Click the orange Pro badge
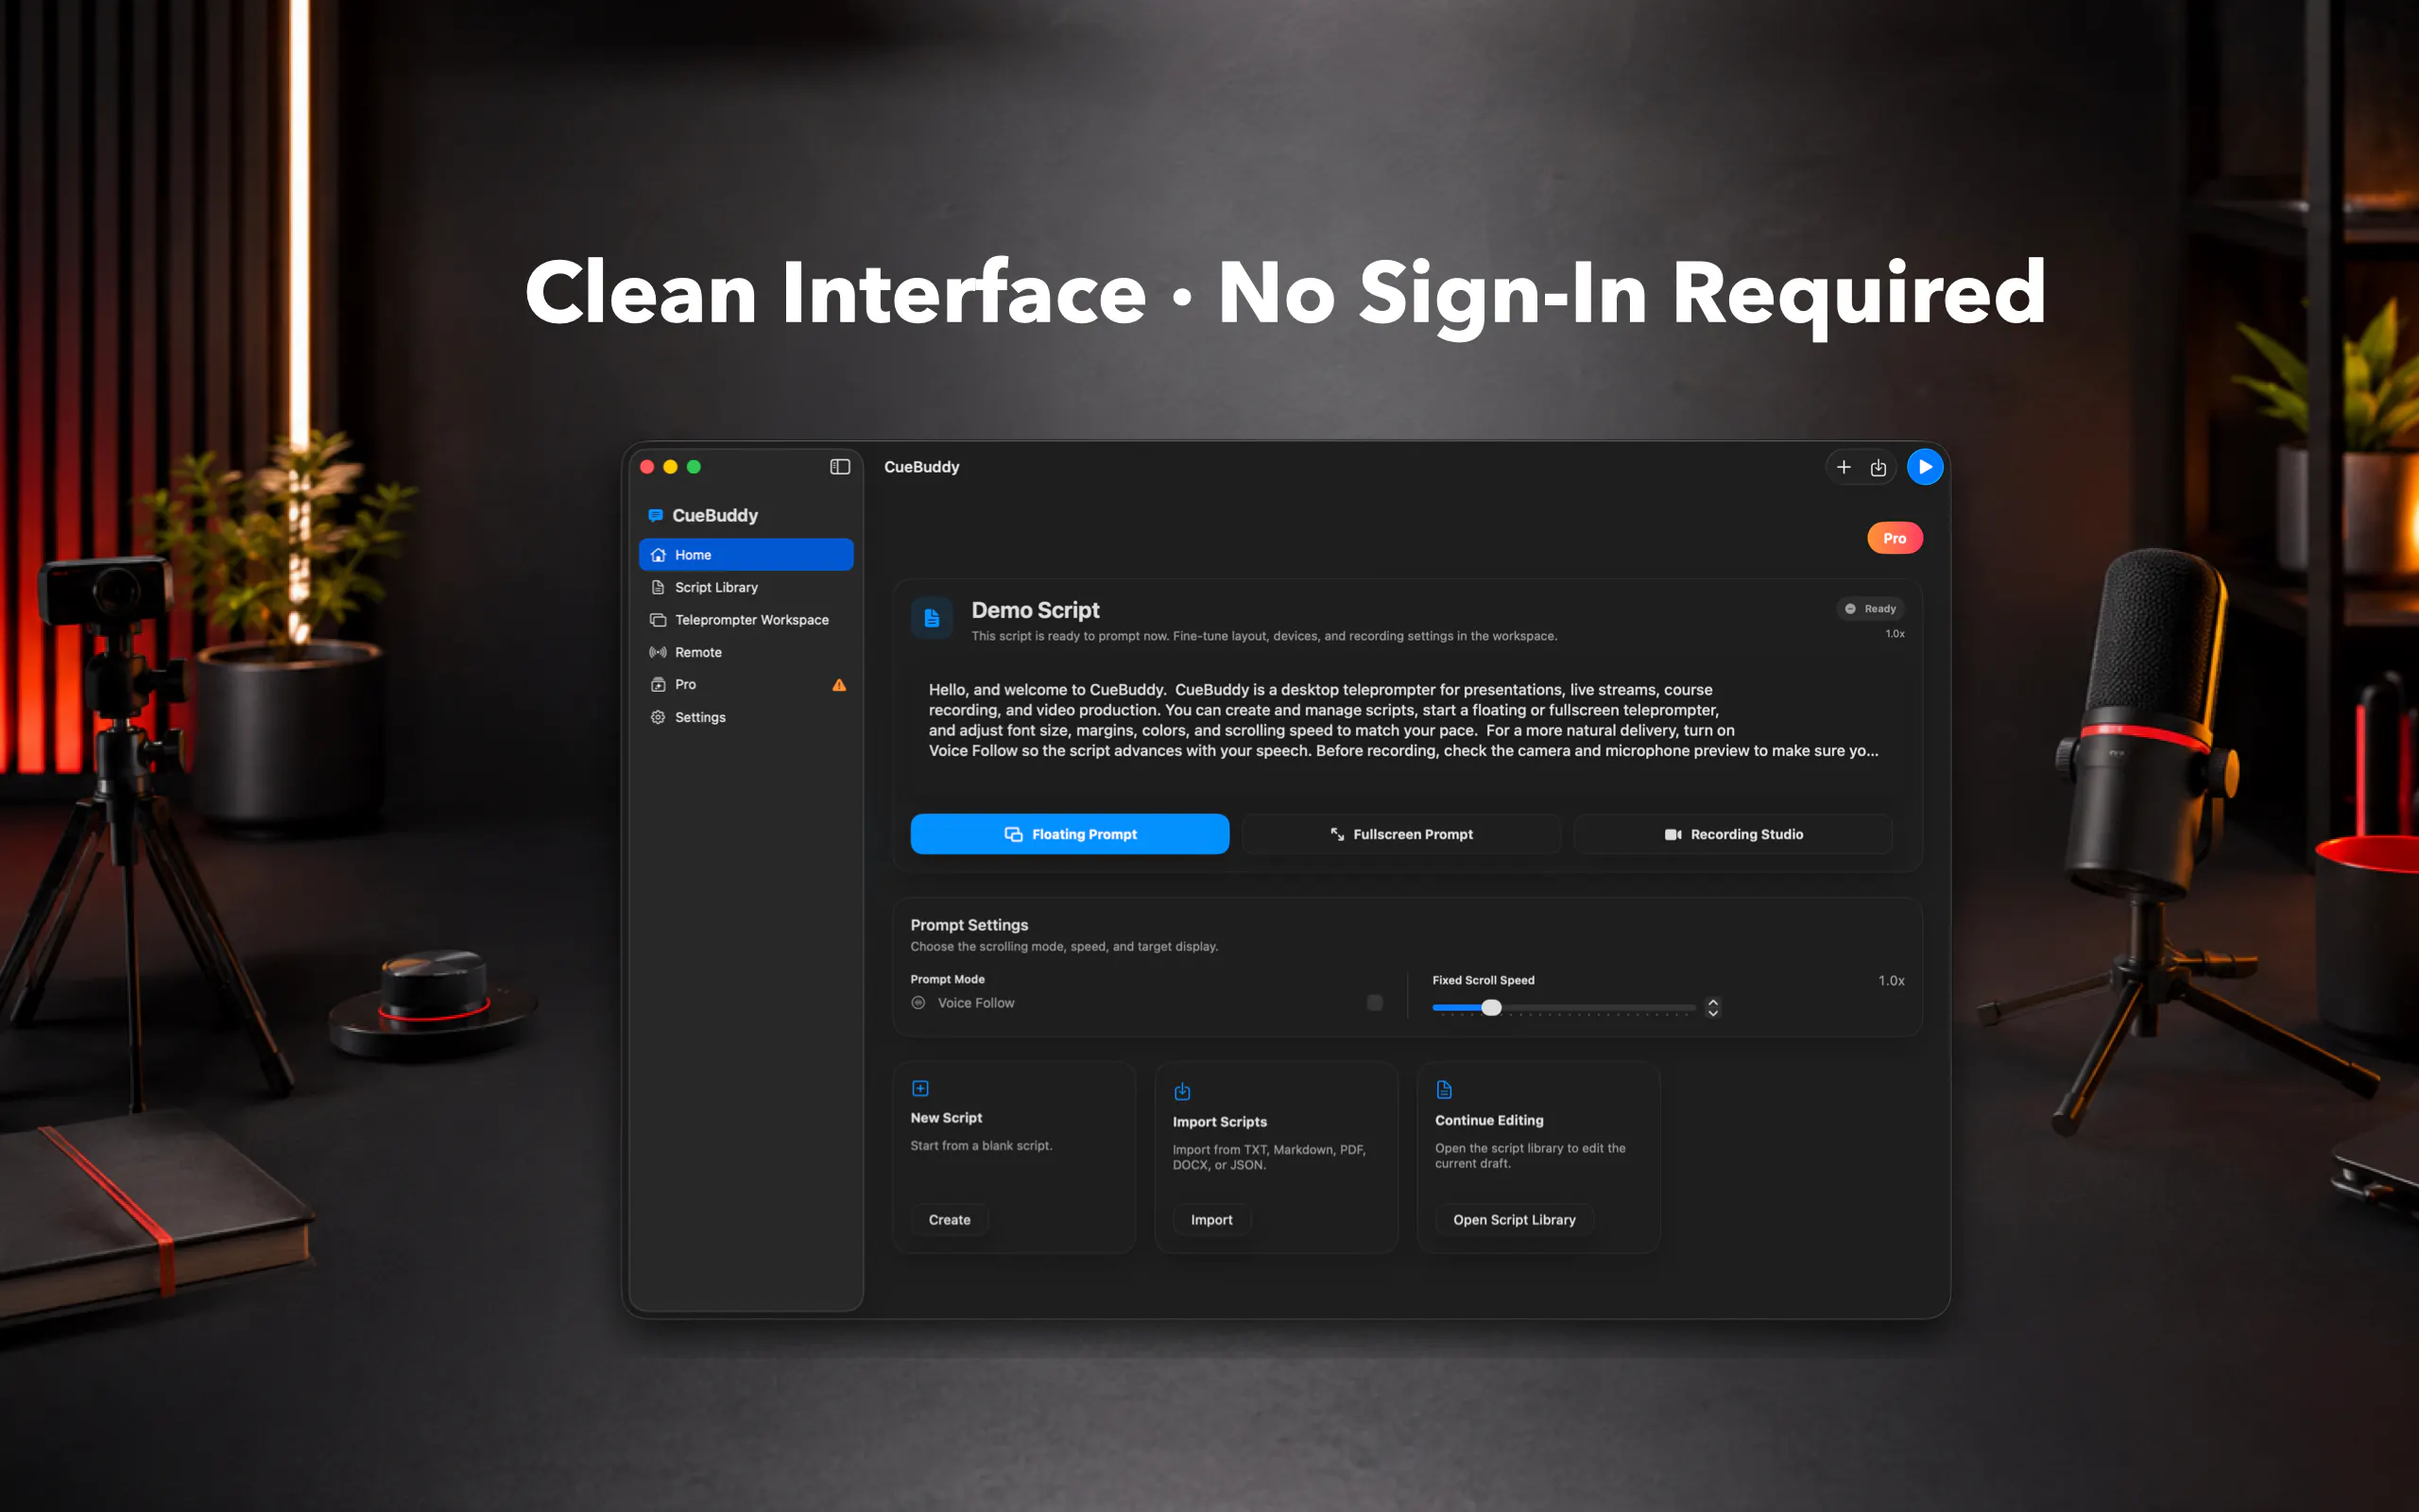 [x=1896, y=538]
